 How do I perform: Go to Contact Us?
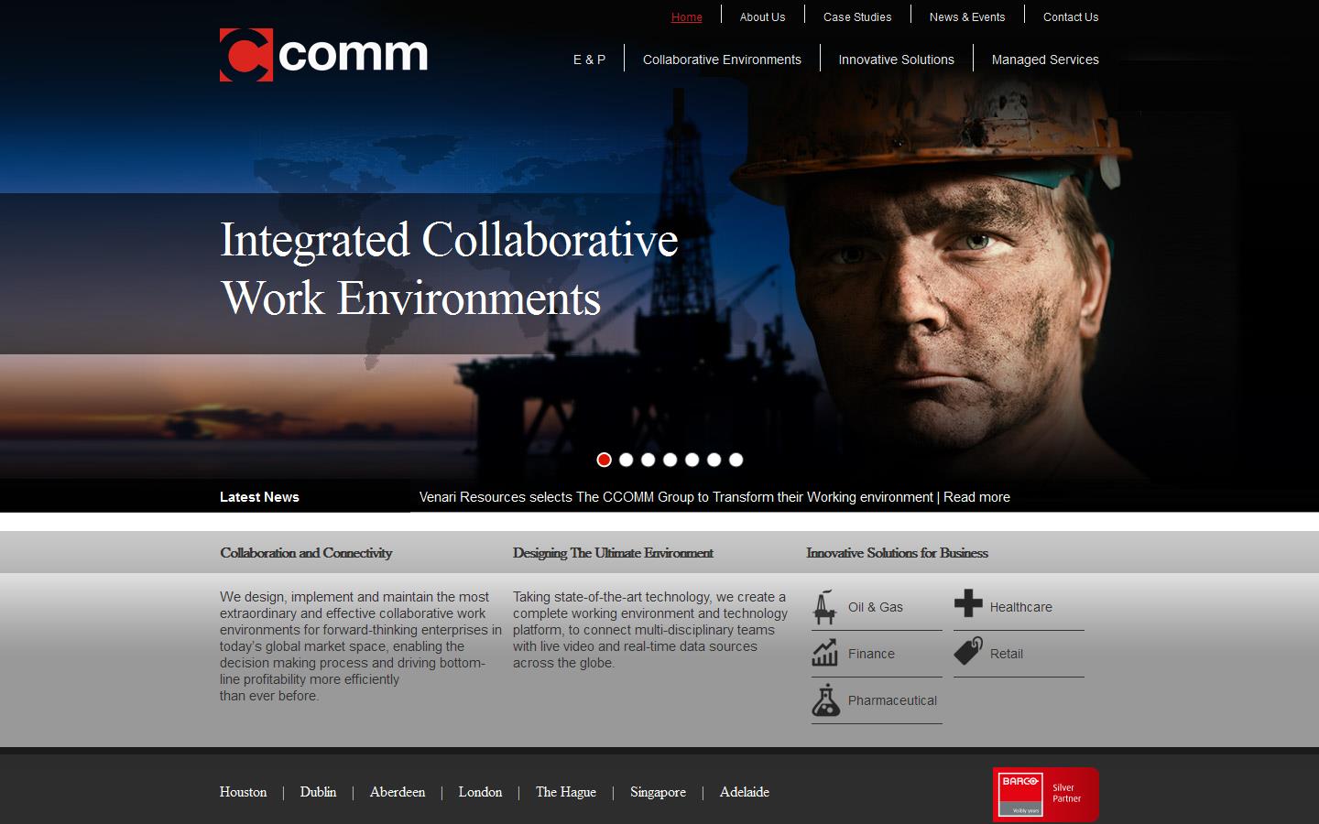1070,16
